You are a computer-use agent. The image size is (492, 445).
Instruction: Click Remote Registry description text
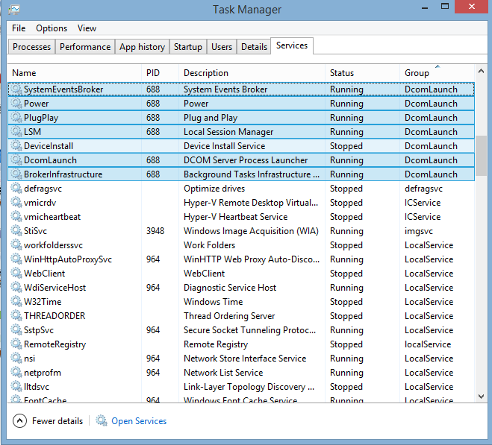[216, 344]
